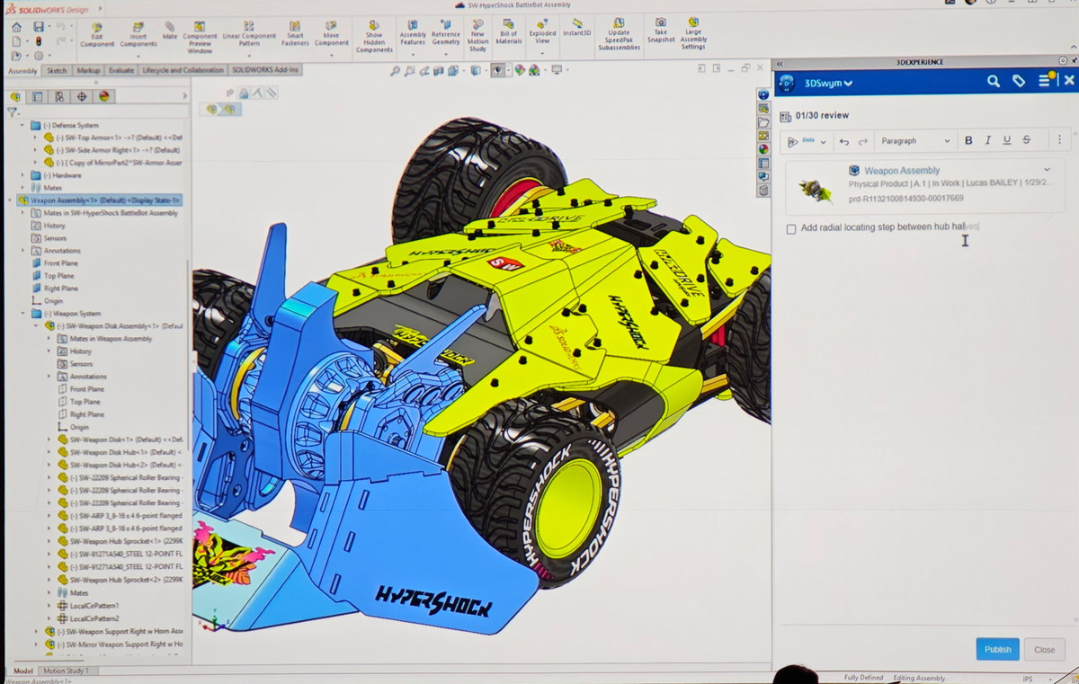Click the Edit Component tool
The width and height of the screenshot is (1079, 684).
tap(97, 35)
